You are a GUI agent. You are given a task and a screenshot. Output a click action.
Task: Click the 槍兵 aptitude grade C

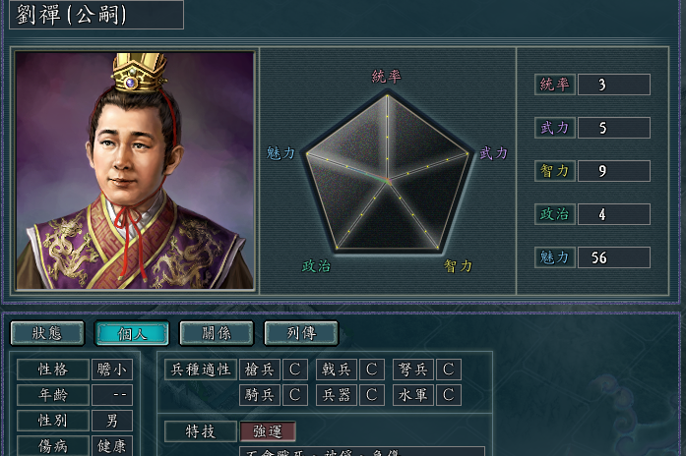[x=295, y=370]
